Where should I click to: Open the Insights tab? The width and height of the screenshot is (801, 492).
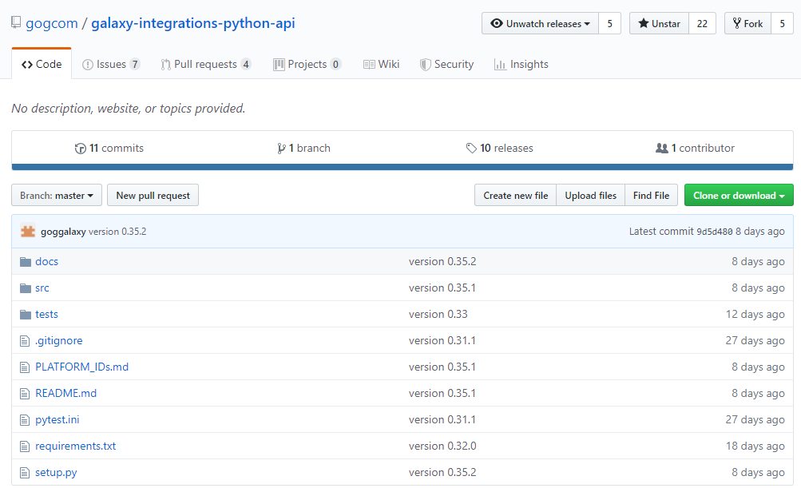point(521,65)
